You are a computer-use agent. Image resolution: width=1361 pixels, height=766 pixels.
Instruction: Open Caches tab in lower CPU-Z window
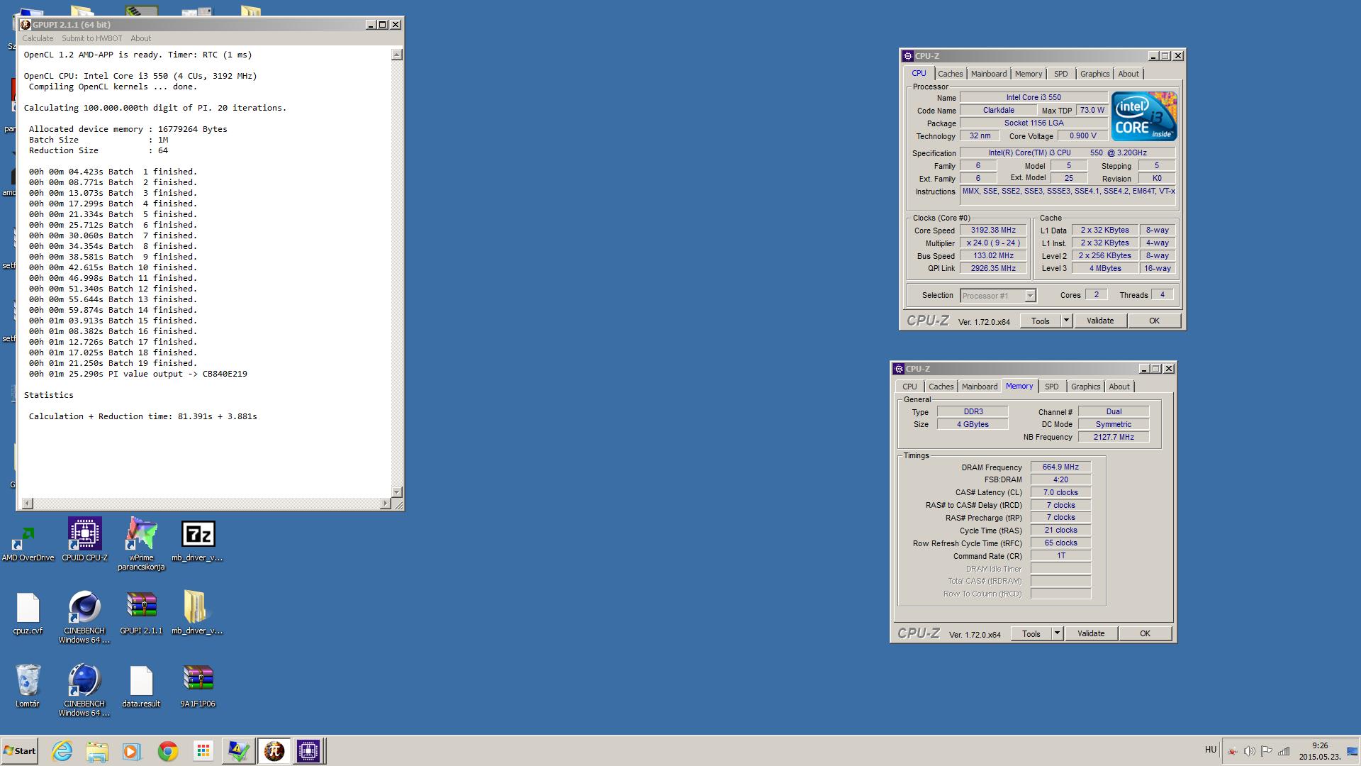(941, 387)
